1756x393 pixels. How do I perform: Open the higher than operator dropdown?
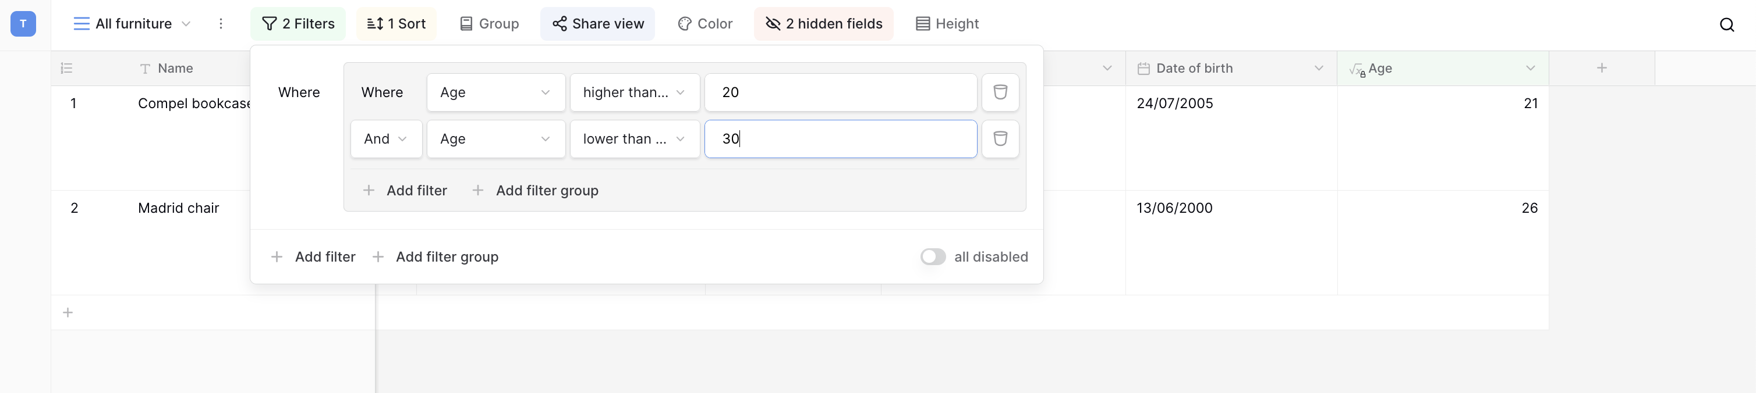click(x=634, y=92)
